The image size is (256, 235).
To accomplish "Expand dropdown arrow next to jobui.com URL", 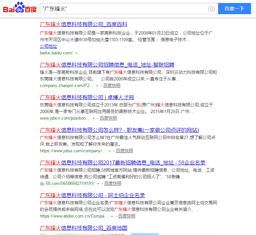I will click(x=110, y=151).
